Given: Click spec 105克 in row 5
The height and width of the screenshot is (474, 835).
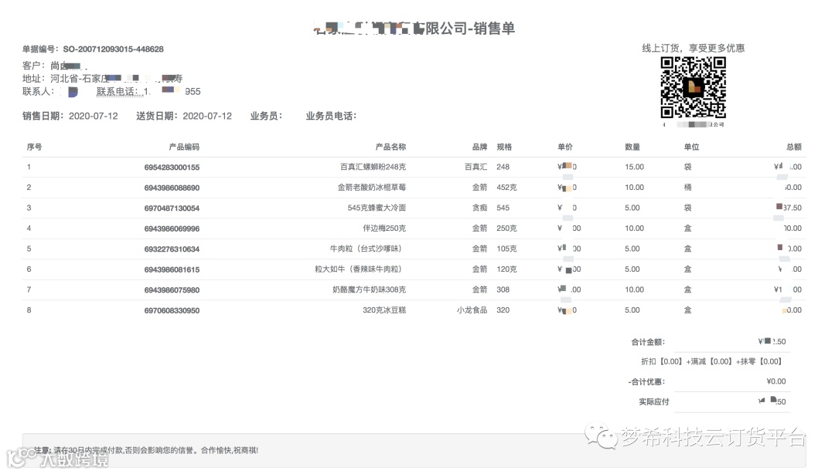Looking at the screenshot, I should tap(506, 249).
